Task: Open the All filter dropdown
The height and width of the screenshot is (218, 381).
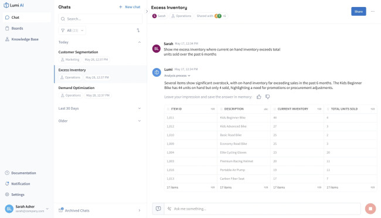Action: click(x=72, y=30)
